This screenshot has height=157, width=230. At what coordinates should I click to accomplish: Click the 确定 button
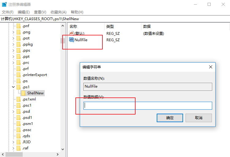pyautogui.click(x=170, y=118)
